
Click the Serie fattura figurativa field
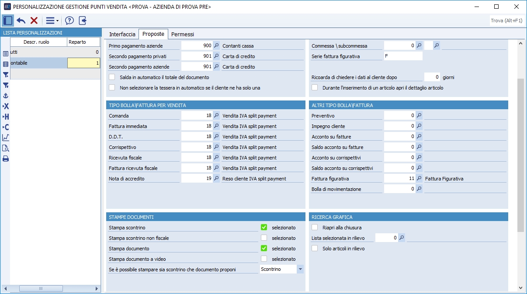402,56
